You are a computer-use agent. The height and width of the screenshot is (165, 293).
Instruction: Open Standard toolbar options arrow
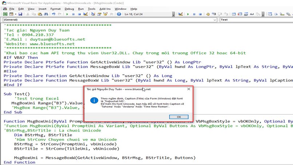174,15
